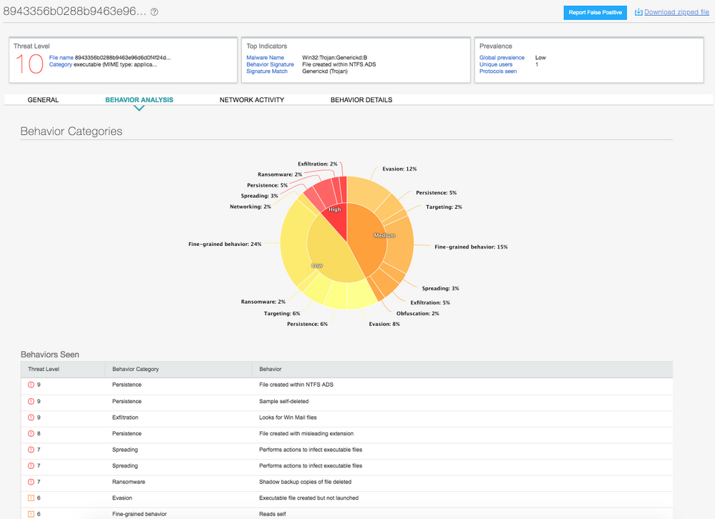Click the help icon beside the file hash
Viewport: 715px width, 519px height.
[x=155, y=12]
